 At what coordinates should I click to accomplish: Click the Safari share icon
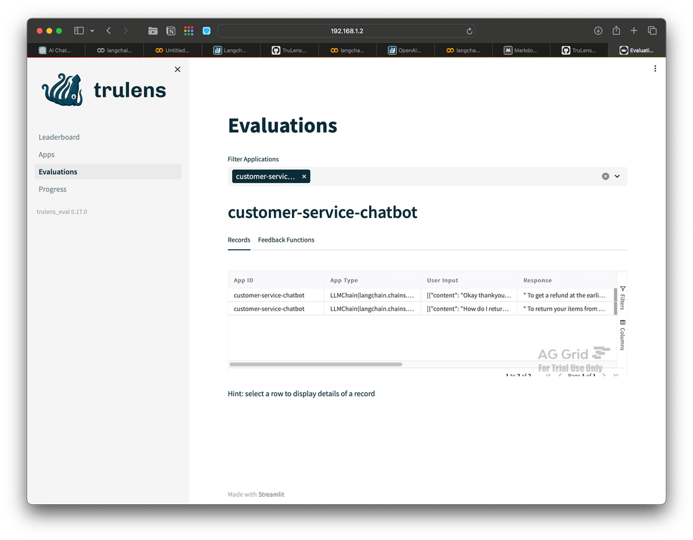[x=616, y=30]
